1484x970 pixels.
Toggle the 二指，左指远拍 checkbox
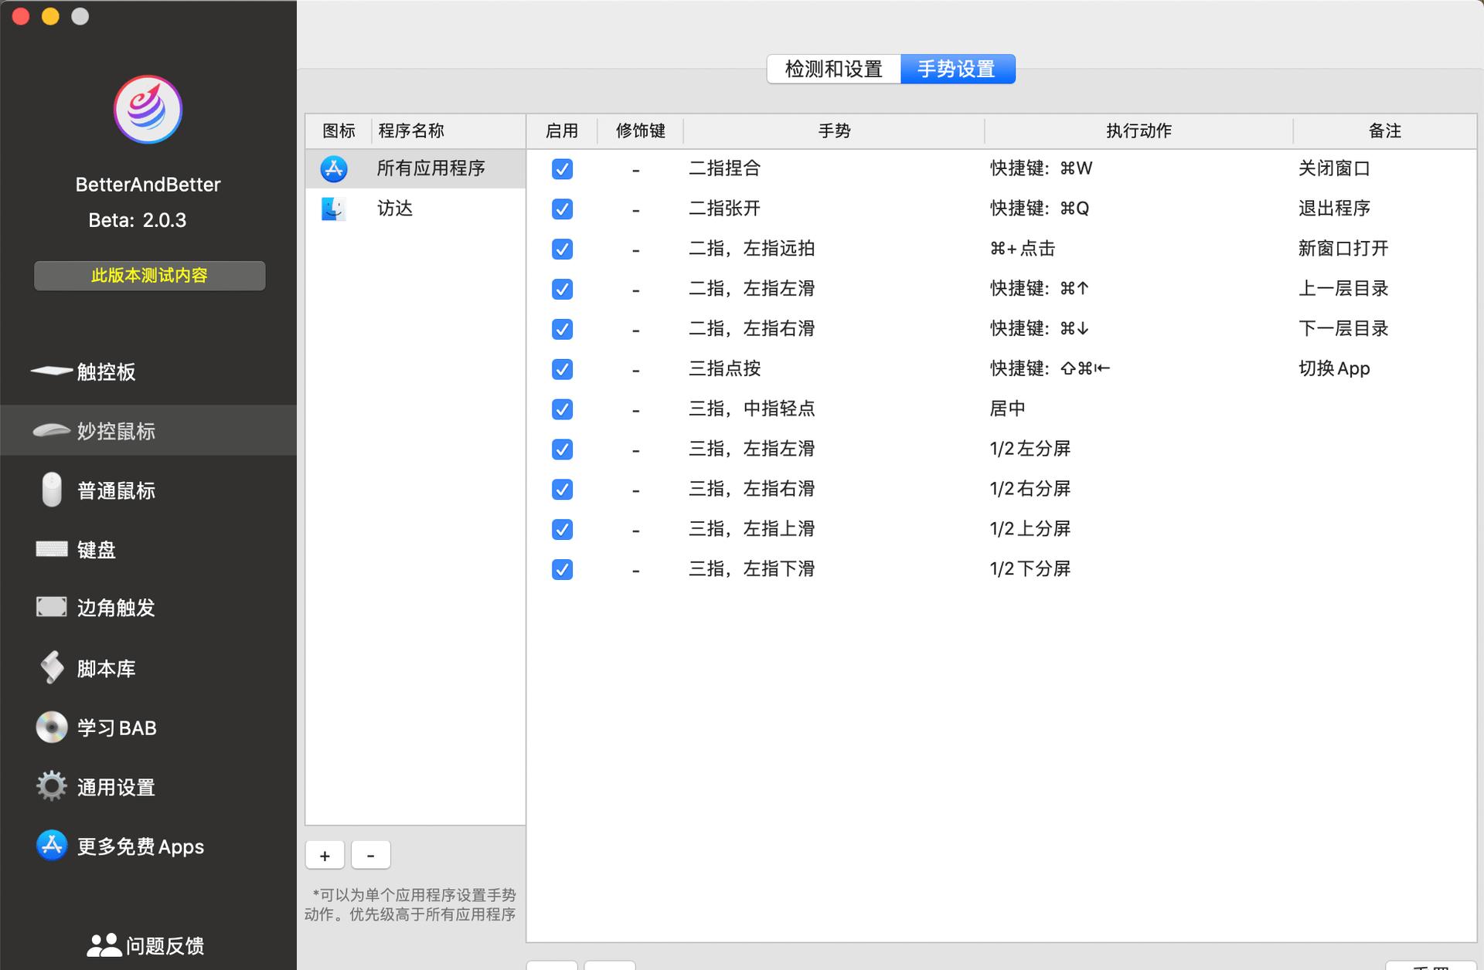[563, 249]
